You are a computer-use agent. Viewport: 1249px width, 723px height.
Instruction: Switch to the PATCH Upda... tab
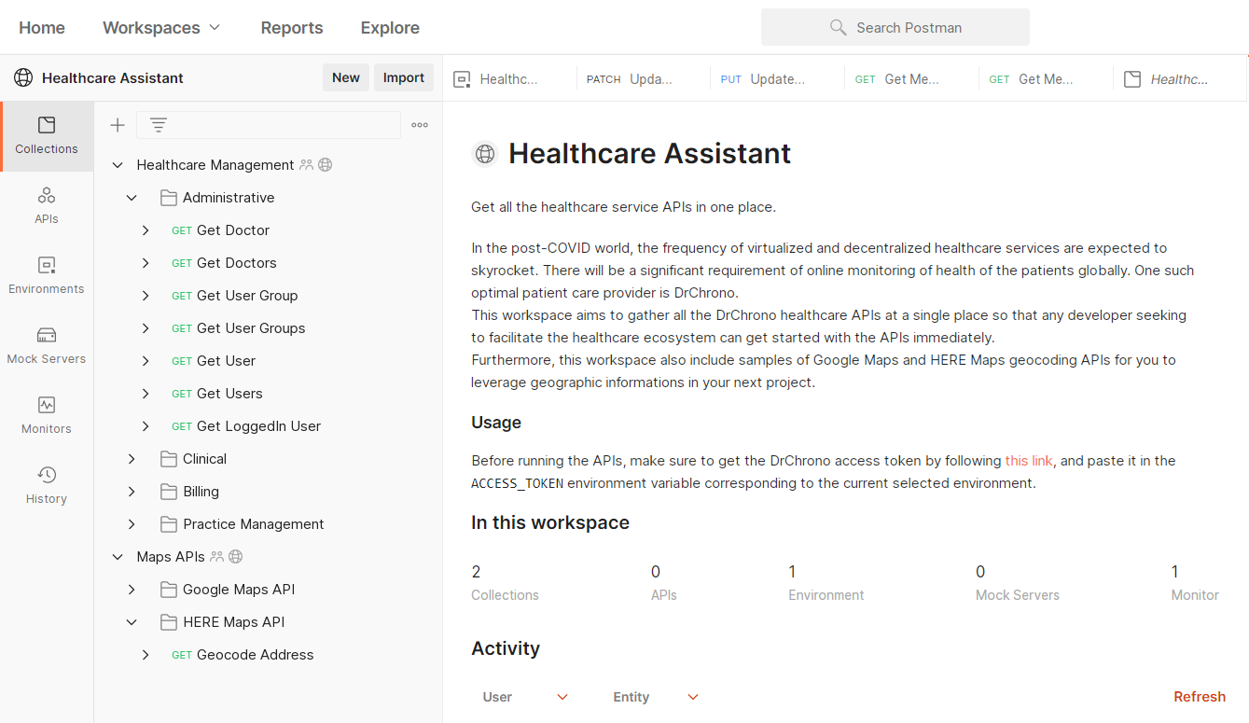tap(644, 79)
